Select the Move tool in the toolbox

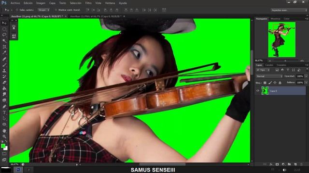[x=4, y=23]
